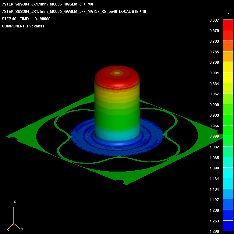Select the 0.768 legend value label
The image size is (234, 234).
click(214, 62)
